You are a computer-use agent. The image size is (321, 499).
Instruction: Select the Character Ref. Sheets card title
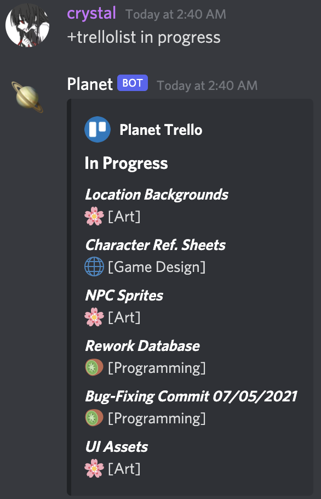155,245
